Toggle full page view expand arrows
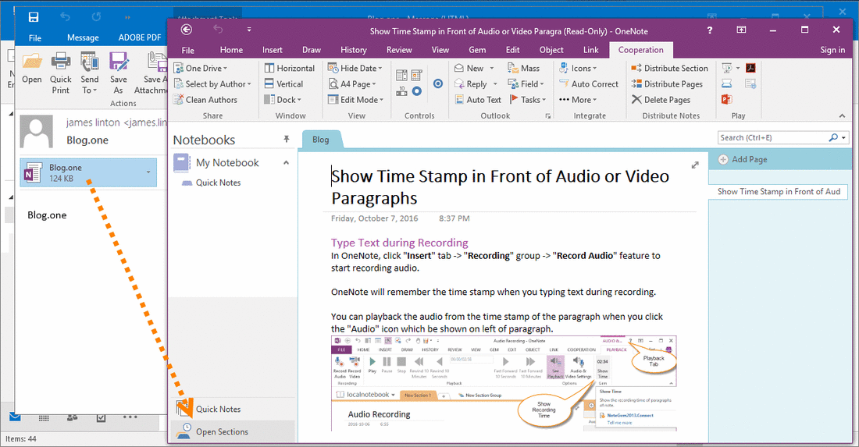This screenshot has width=859, height=447. click(695, 165)
